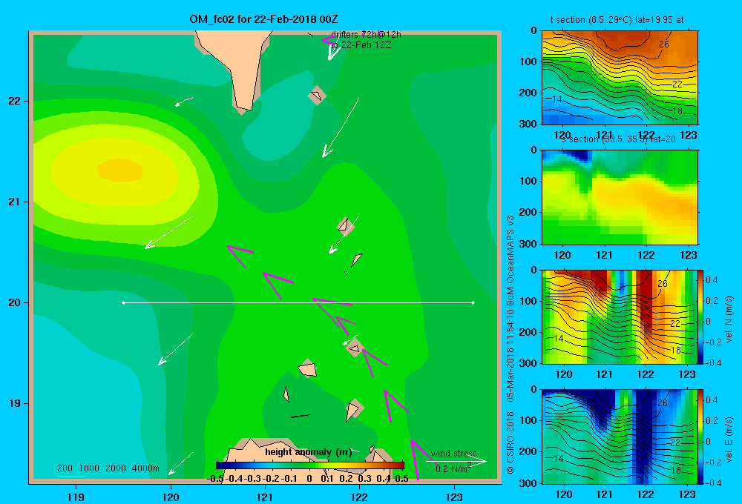Click the title "OM_fc02 for 22-Feb-2018 00Z"
Viewport: 742px width, 504px height.
[x=263, y=19]
